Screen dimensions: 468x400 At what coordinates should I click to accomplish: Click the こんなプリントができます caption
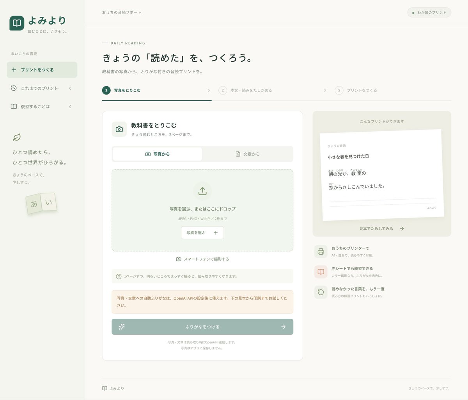point(382,121)
